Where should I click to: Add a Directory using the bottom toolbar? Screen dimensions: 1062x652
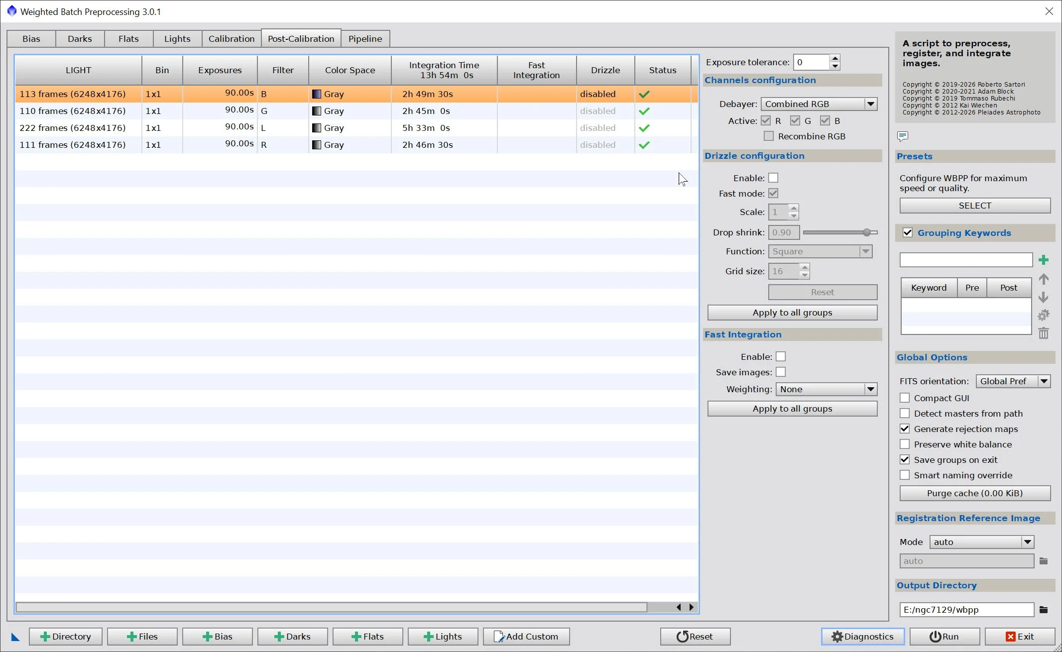point(66,637)
